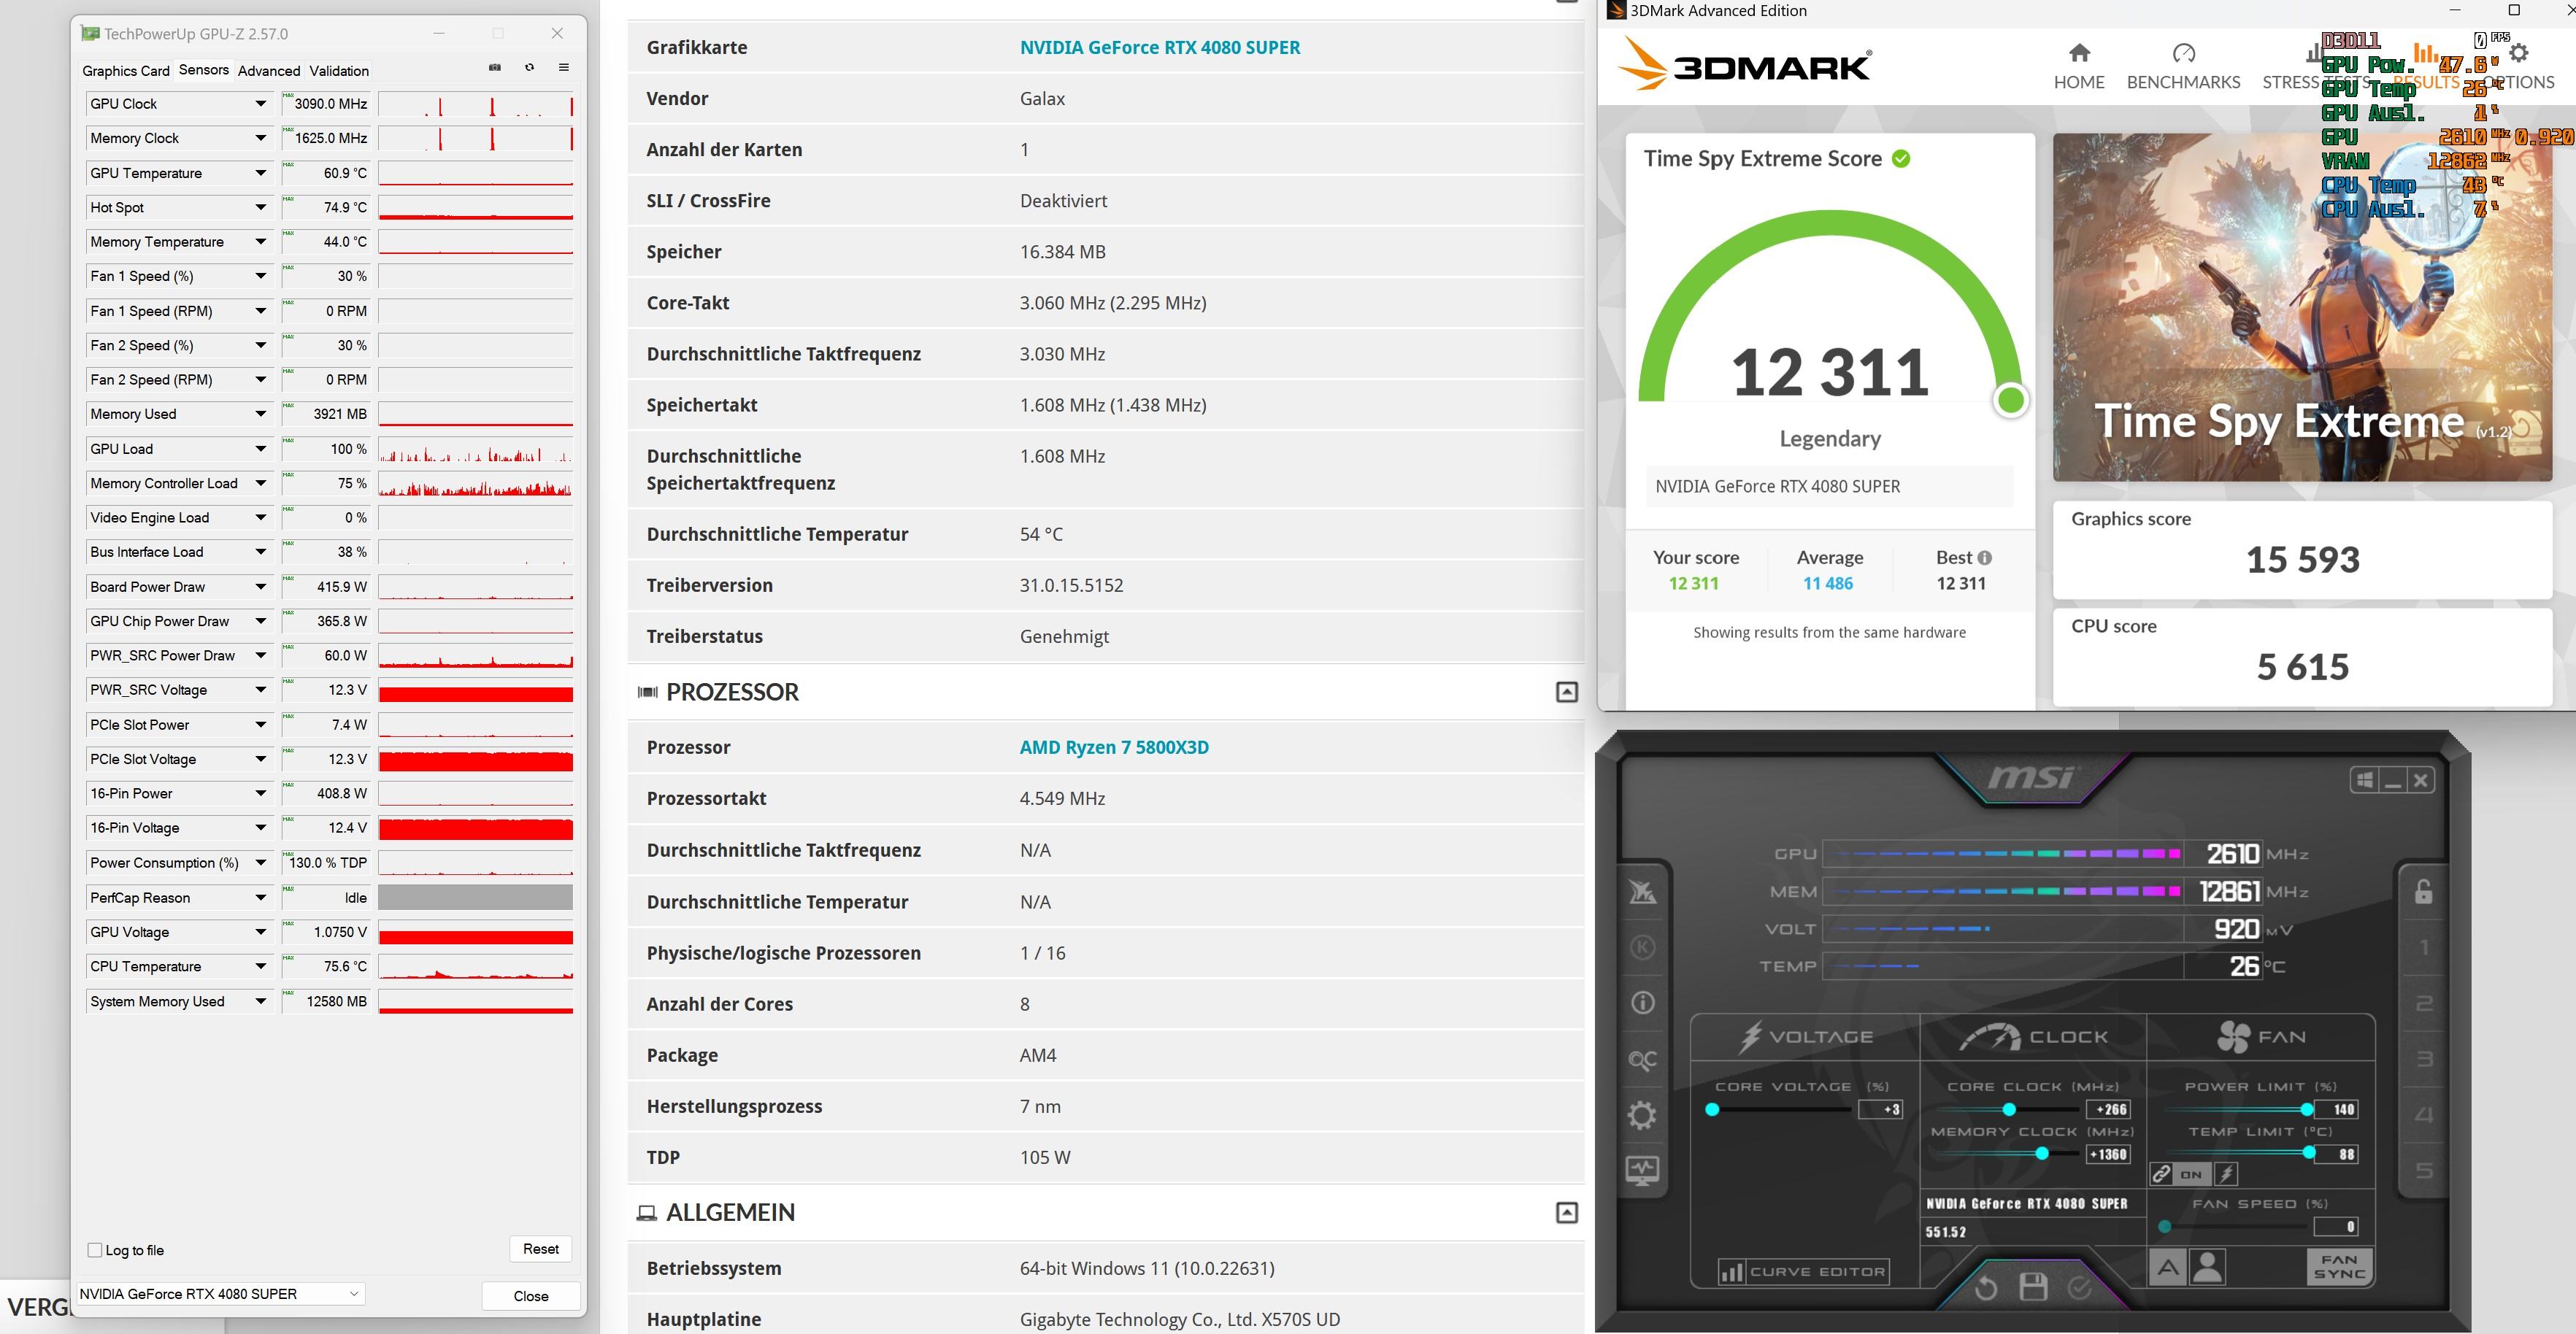The width and height of the screenshot is (2576, 1334).
Task: Click the GPU-Z Reset button
Action: [x=541, y=1249]
